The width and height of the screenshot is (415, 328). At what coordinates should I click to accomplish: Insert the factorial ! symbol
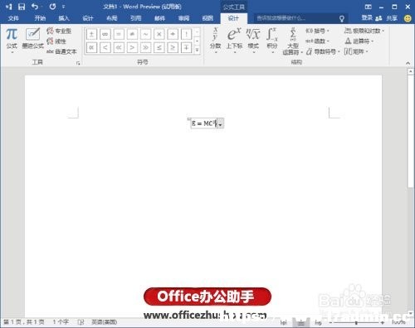pyautogui.click(x=187, y=34)
